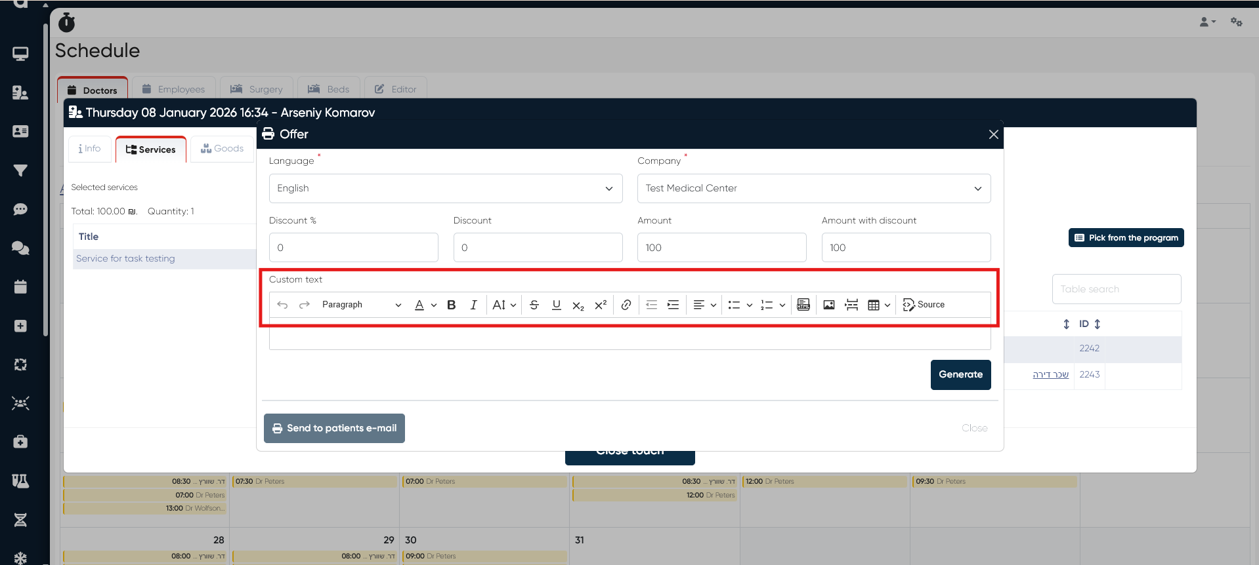Click the insert image icon
This screenshot has height=565, width=1259.
pos(829,305)
